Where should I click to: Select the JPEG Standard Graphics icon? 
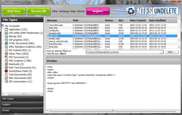coord(6,47)
